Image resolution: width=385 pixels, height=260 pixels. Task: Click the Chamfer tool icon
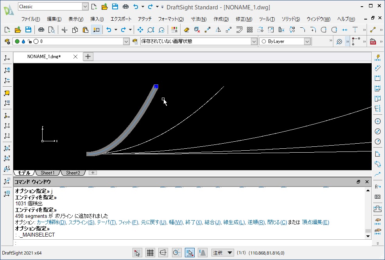pos(303,30)
